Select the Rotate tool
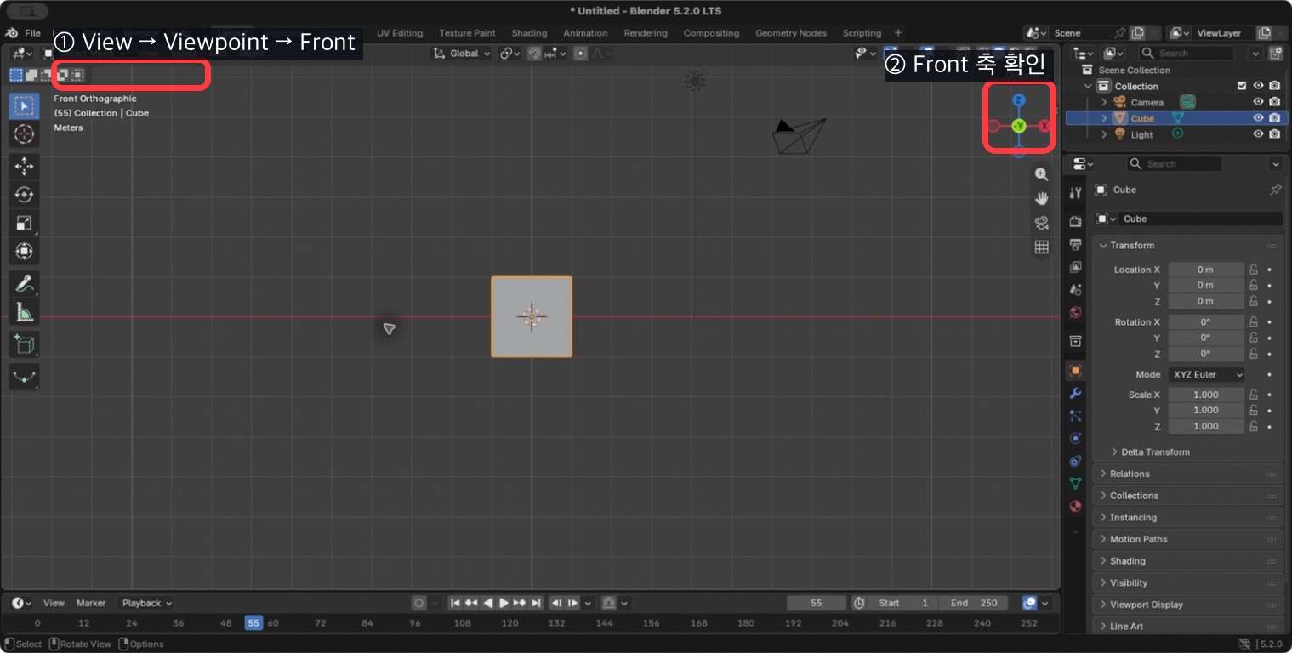 click(x=24, y=195)
